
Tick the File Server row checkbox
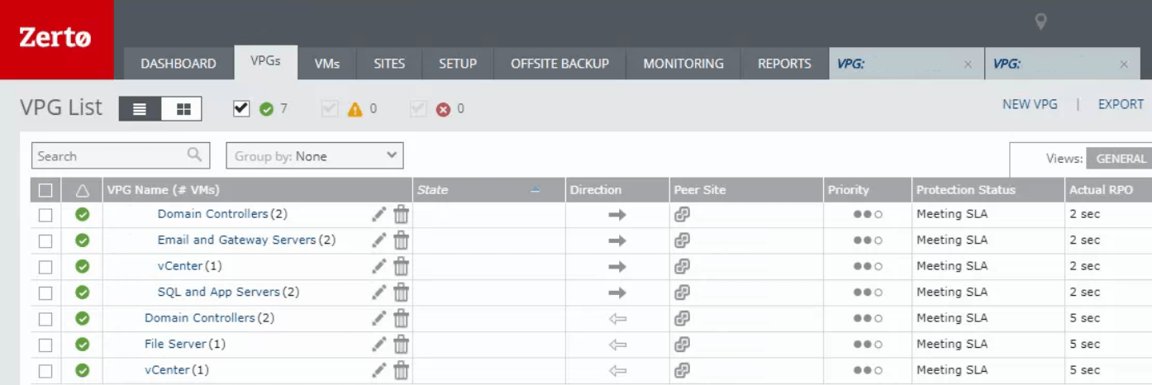45,345
